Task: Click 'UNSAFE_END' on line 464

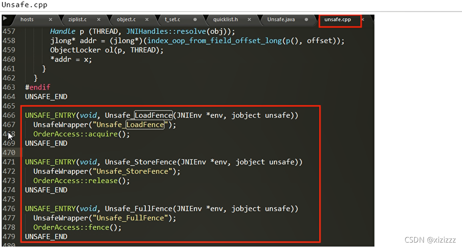Action: pyautogui.click(x=46, y=97)
